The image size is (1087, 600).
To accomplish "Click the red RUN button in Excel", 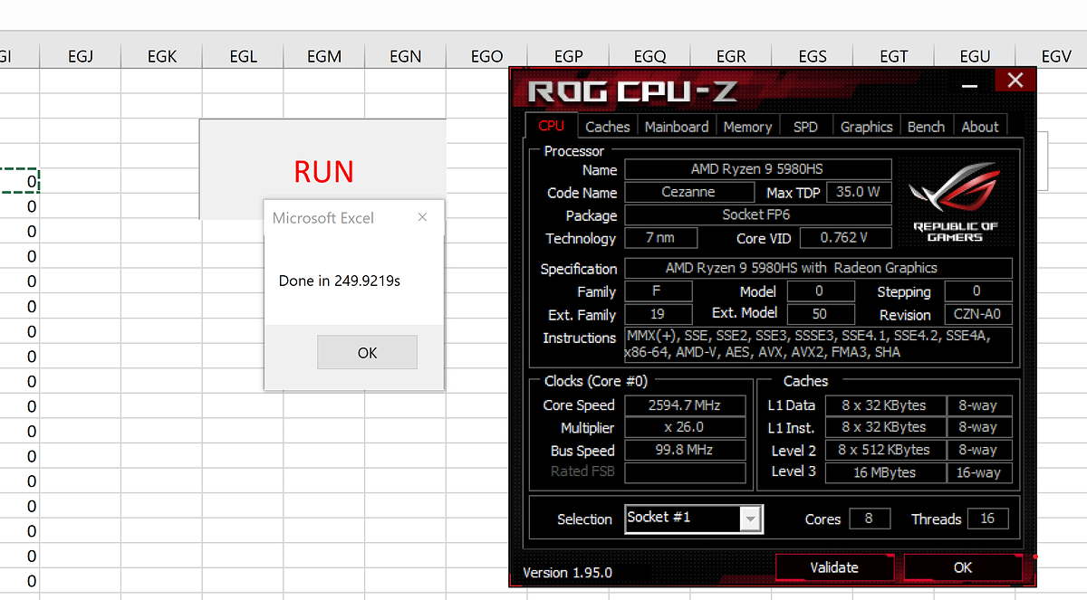I will click(323, 170).
